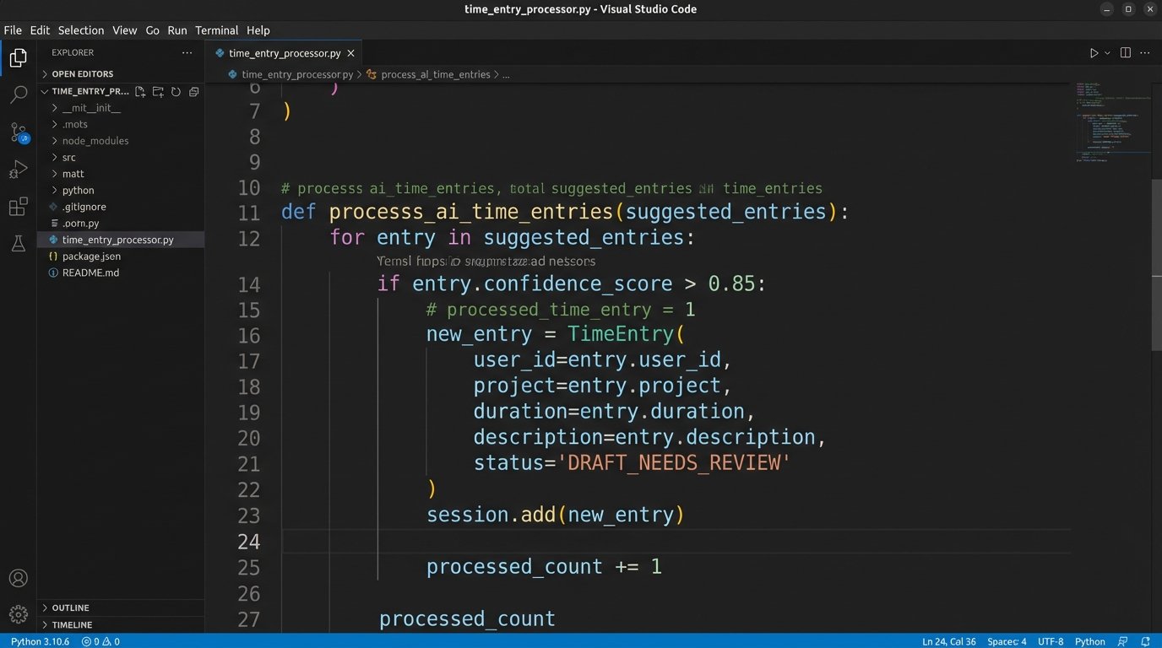Split the editor to the right
Viewport: 1162px width, 648px height.
1125,53
